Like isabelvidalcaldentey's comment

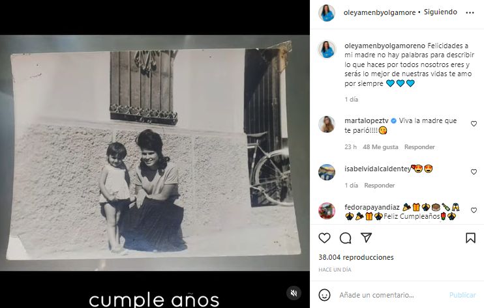pyautogui.click(x=474, y=172)
